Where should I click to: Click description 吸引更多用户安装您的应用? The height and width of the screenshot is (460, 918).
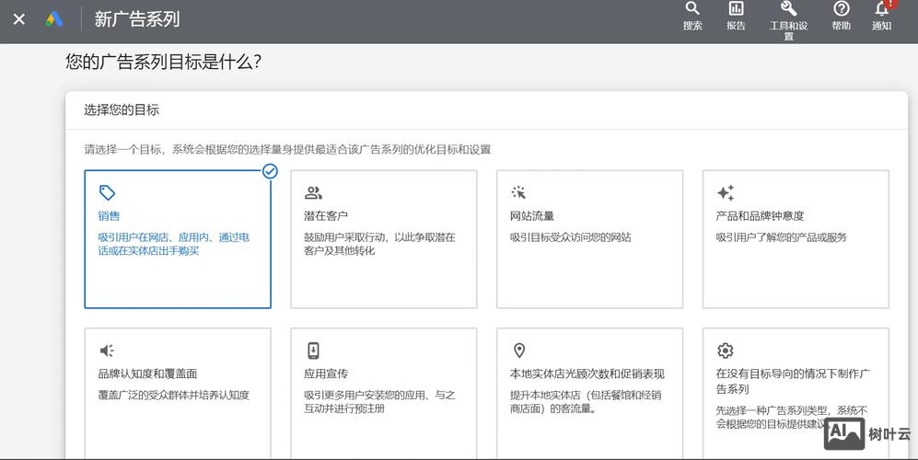coord(379,402)
